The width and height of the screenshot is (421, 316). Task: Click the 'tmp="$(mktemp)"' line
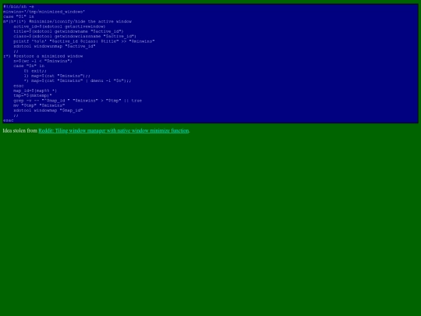click(33, 95)
